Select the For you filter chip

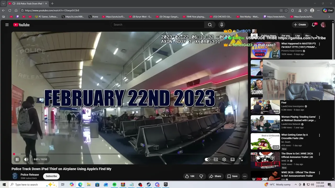(x=286, y=36)
